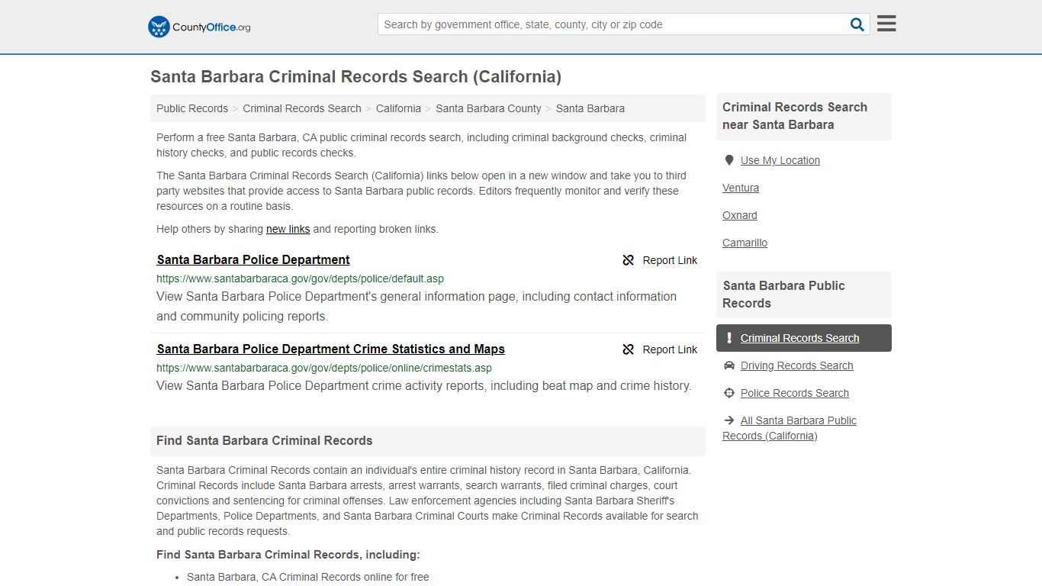Open All Santa Barbara Public Records
Image resolution: width=1042 pixels, height=586 pixels.
click(x=790, y=428)
